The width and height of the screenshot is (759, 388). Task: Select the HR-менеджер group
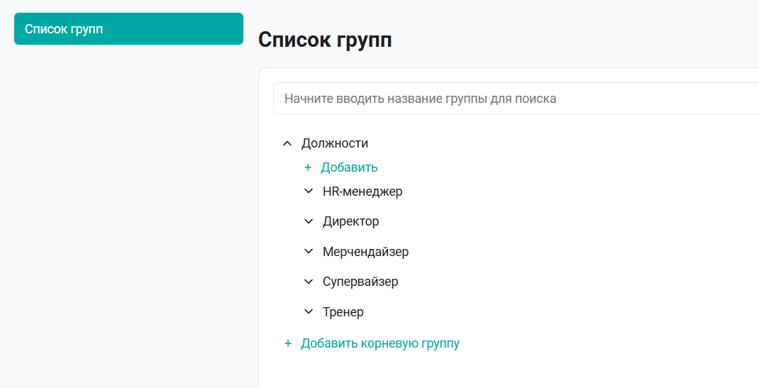pyautogui.click(x=362, y=192)
